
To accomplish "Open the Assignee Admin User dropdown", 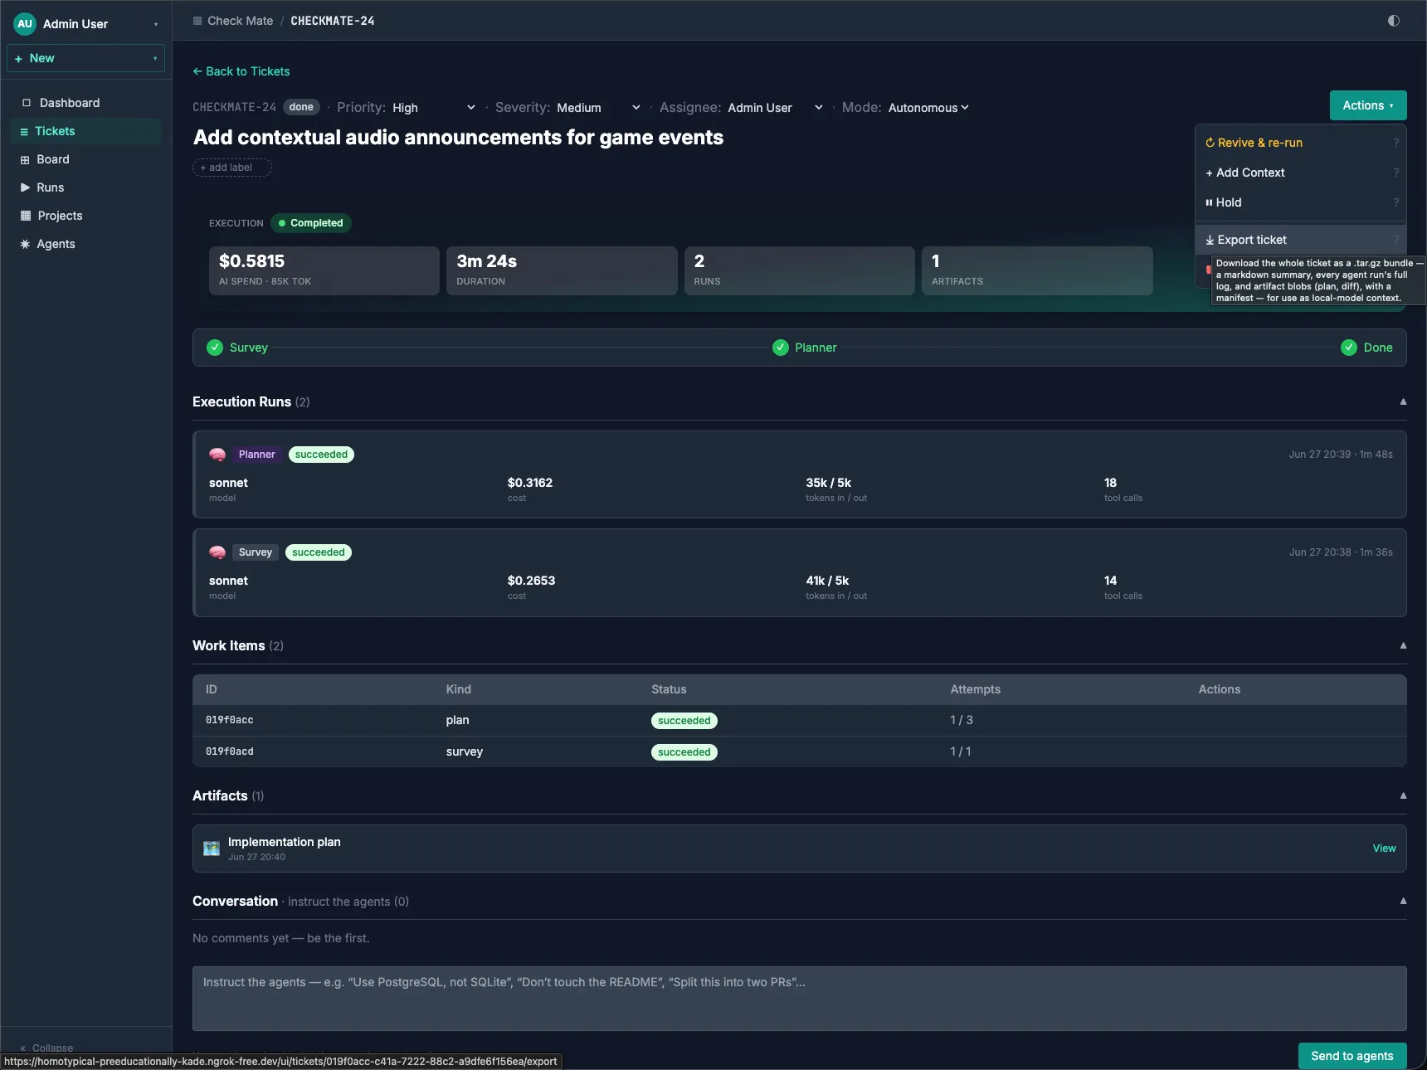I will 775,108.
